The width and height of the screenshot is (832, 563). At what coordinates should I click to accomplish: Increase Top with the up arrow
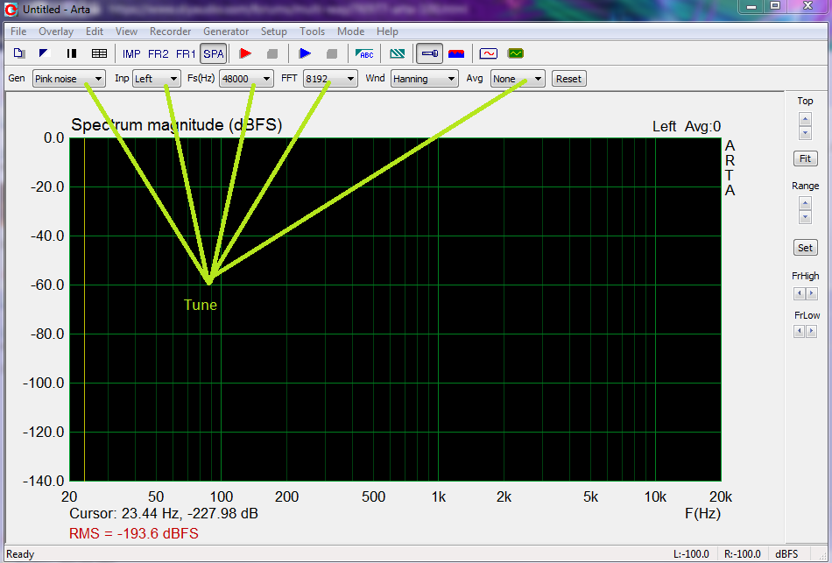(805, 119)
